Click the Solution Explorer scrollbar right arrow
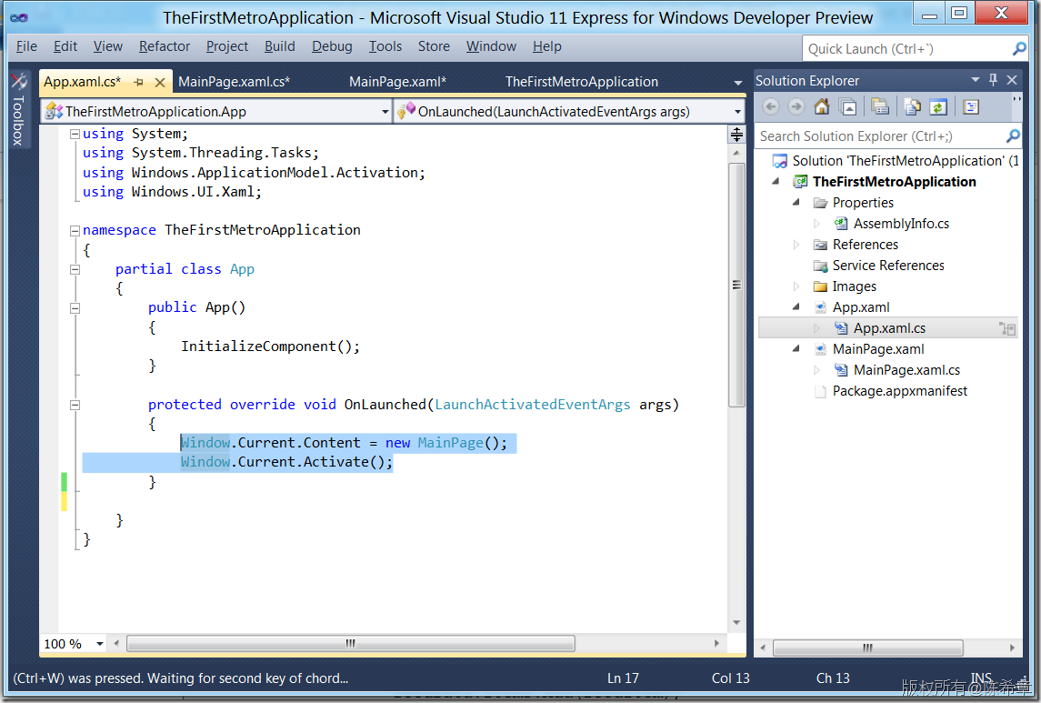Viewport: 1041px width, 703px height. point(1012,648)
